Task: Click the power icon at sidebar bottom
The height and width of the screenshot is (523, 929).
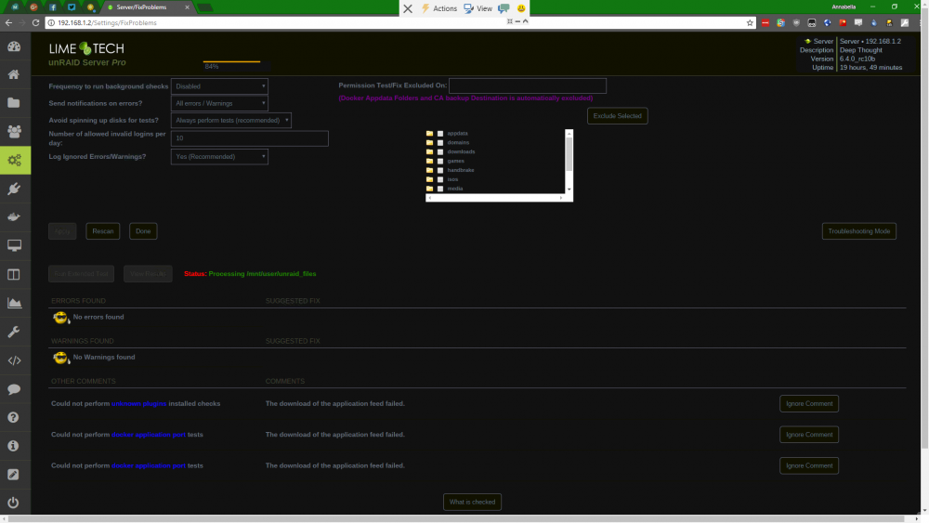Action: pyautogui.click(x=14, y=503)
